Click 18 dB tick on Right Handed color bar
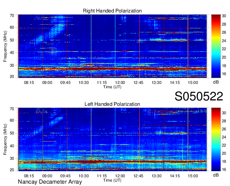The image size is (230, 186). [224, 66]
